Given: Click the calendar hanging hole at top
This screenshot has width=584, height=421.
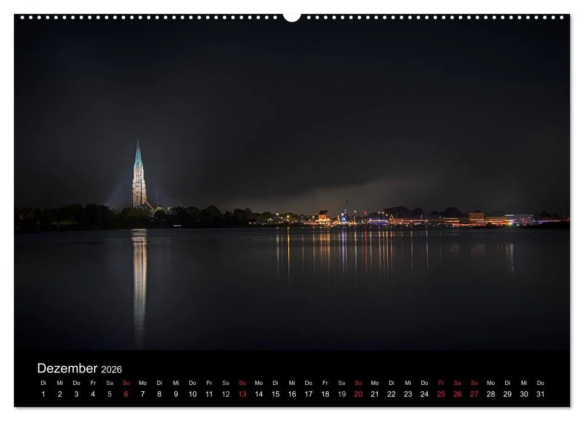Looking at the screenshot, I should pos(292,17).
